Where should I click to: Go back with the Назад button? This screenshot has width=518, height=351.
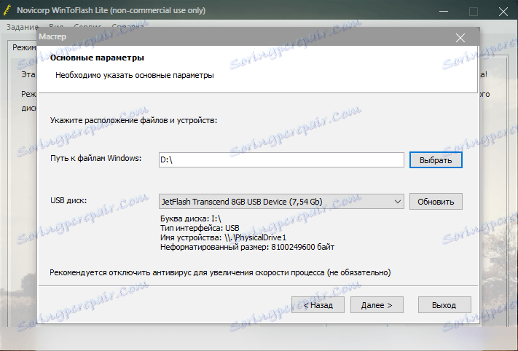pyautogui.click(x=318, y=305)
